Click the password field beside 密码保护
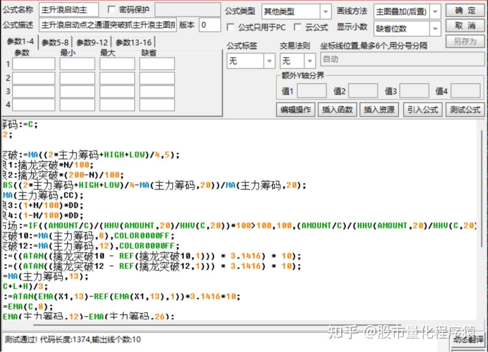The image size is (488, 352). [188, 10]
